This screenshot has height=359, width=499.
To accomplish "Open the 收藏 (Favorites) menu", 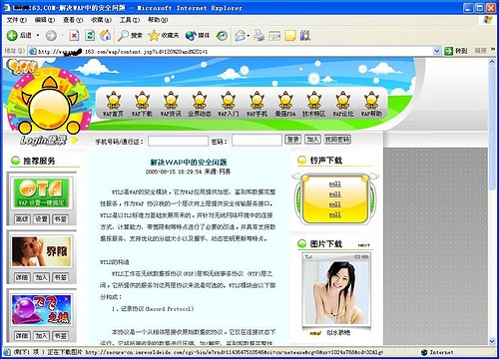I will [101, 20].
